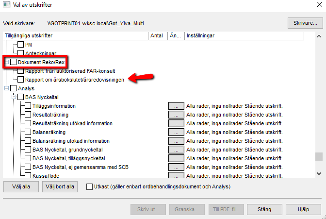The image size is (326, 219).
Task: Check Resultaträkning utökad information box
Action: click(28, 123)
